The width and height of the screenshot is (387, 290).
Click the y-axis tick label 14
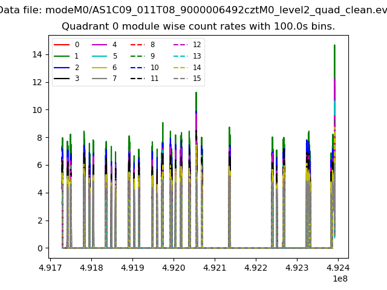tap(37, 54)
